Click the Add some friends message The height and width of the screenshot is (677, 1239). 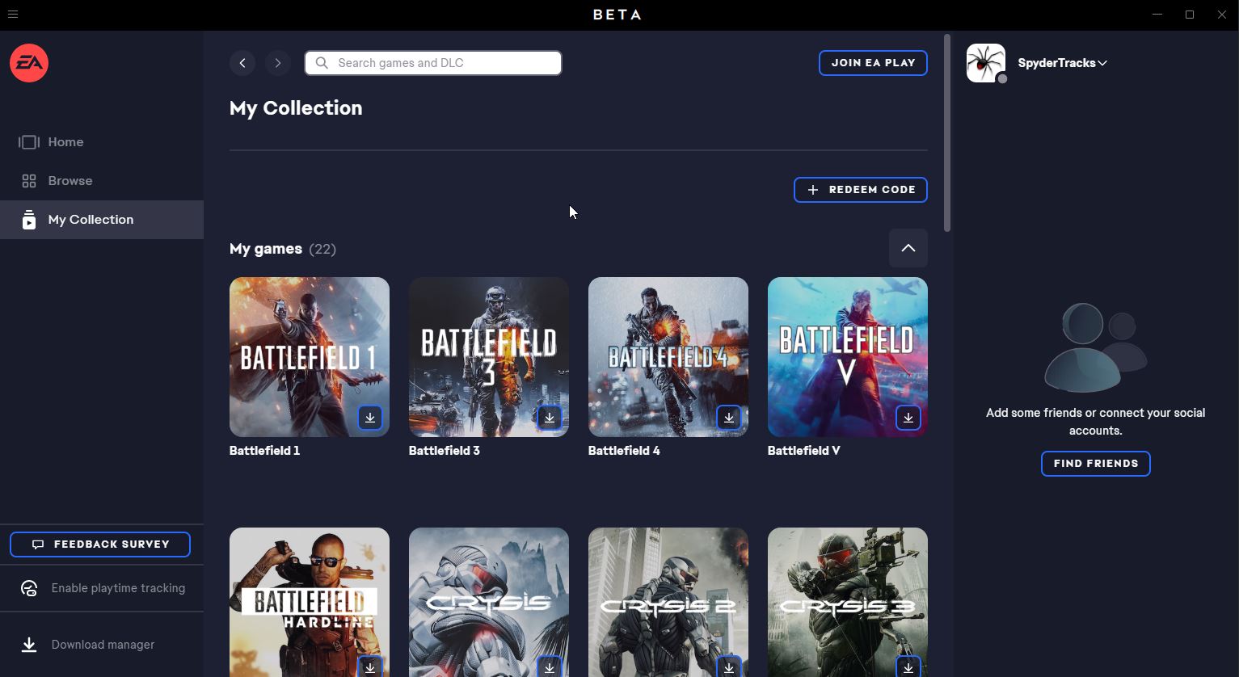pyautogui.click(x=1096, y=422)
